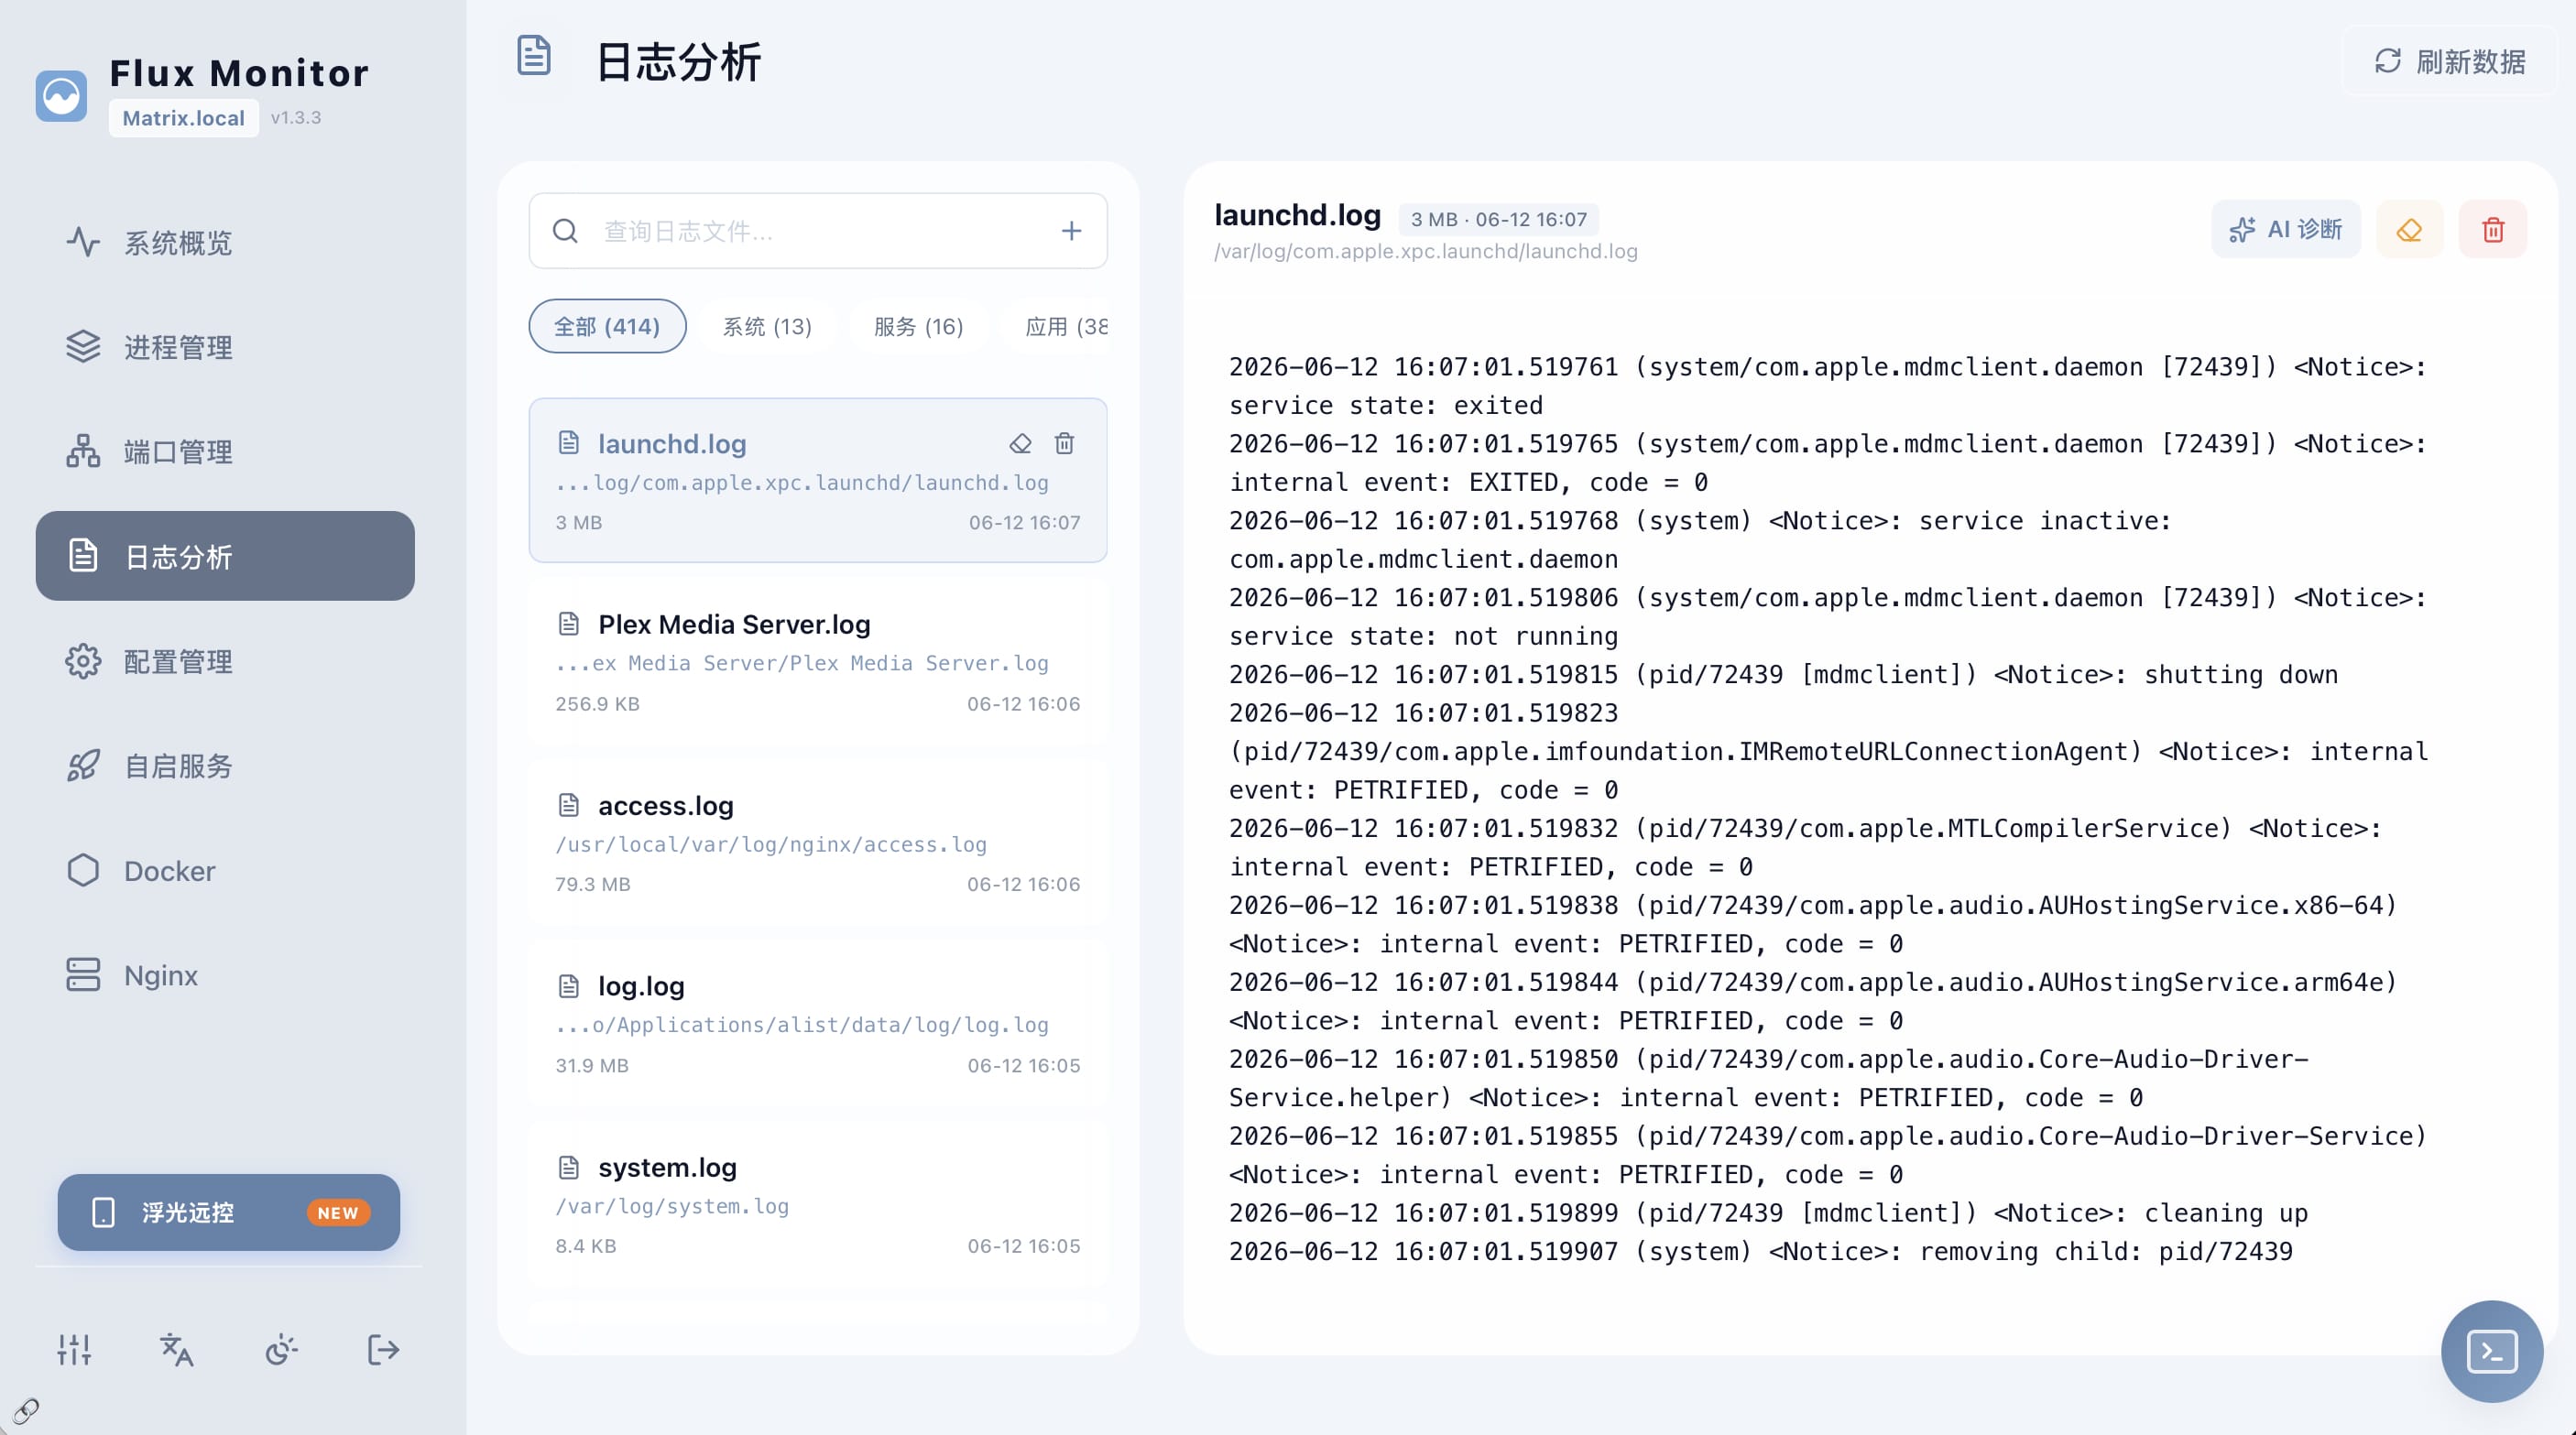This screenshot has width=2576, height=1435.
Task: Open log.log from alist
Action: tap(818, 1023)
